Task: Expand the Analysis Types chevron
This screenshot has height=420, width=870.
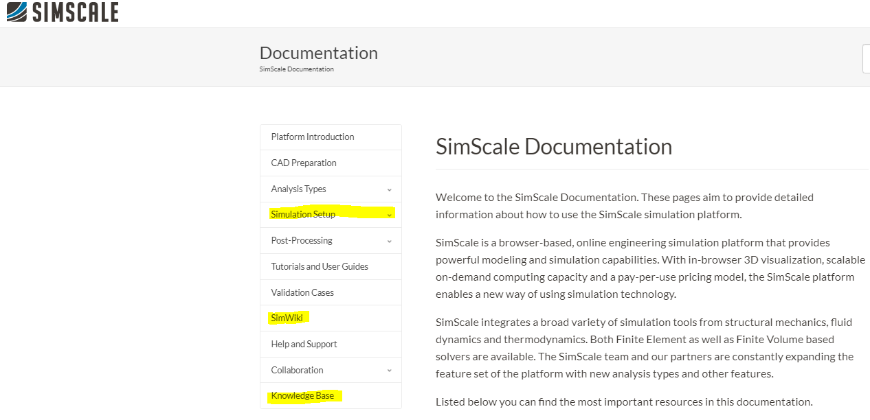Action: [x=389, y=189]
